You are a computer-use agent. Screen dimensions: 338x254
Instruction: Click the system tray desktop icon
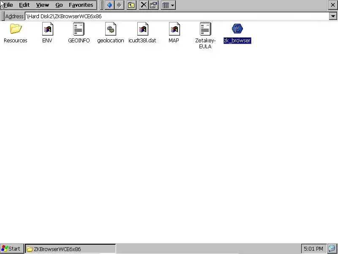point(332,249)
